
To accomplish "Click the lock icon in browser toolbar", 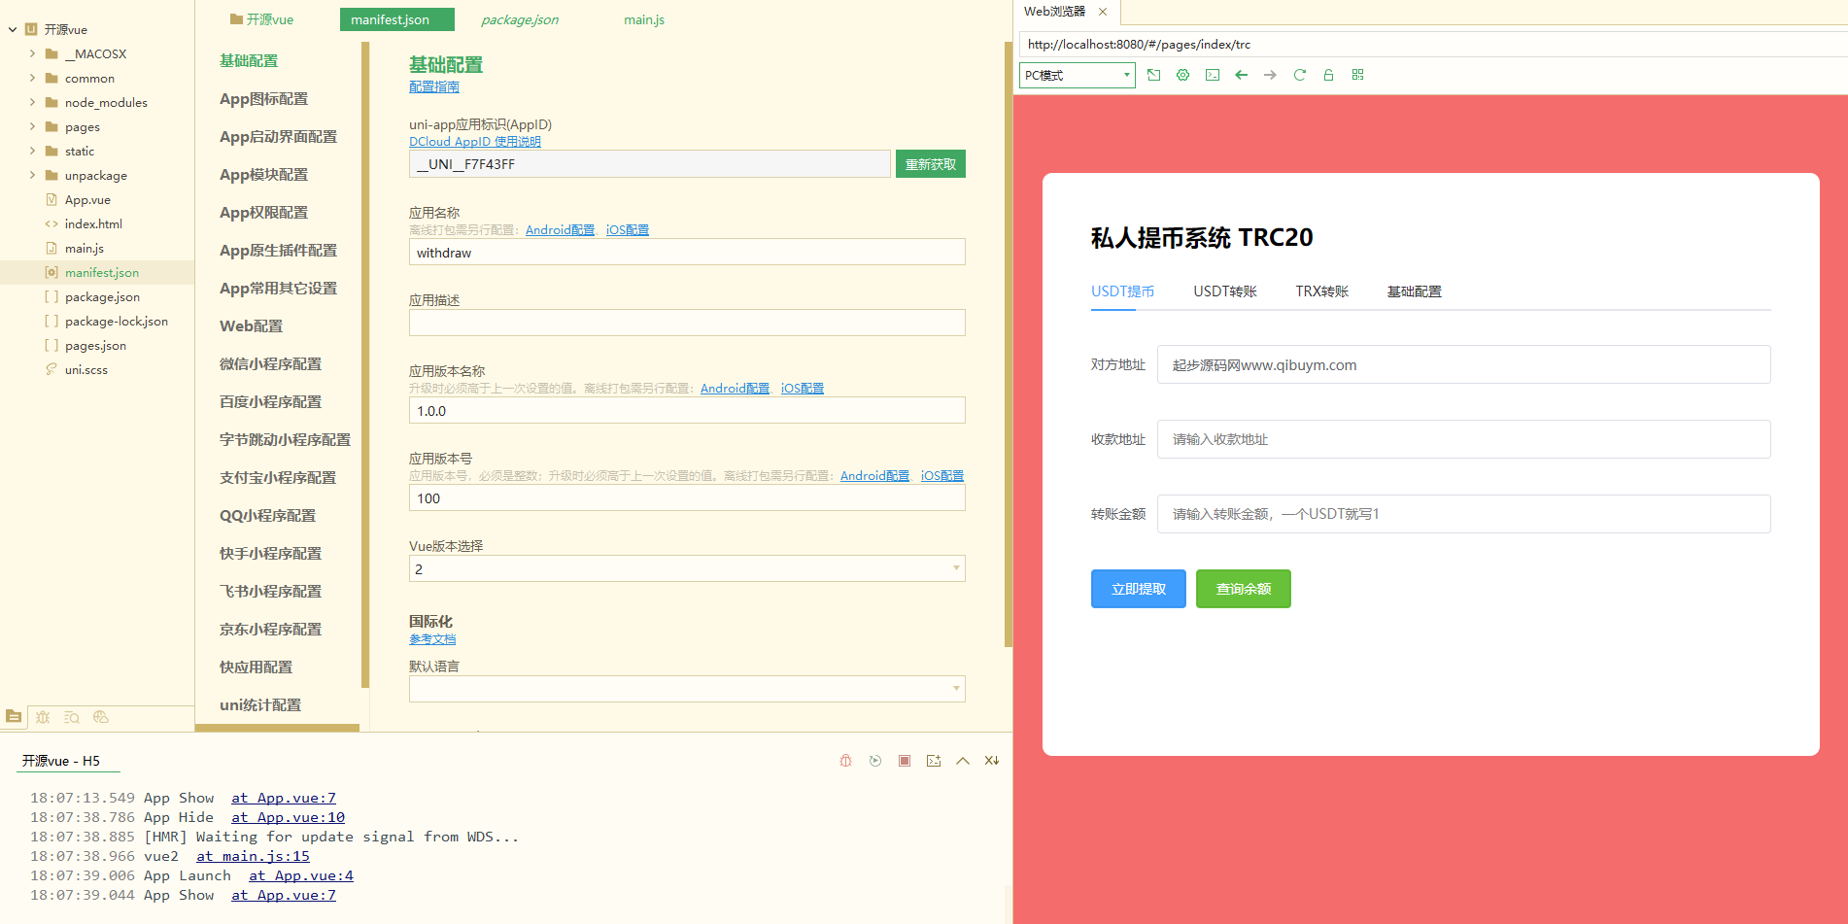I will [1328, 75].
